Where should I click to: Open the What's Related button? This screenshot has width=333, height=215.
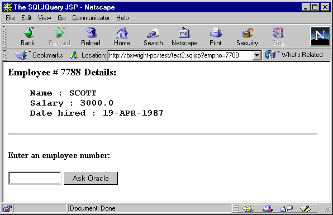pos(294,55)
